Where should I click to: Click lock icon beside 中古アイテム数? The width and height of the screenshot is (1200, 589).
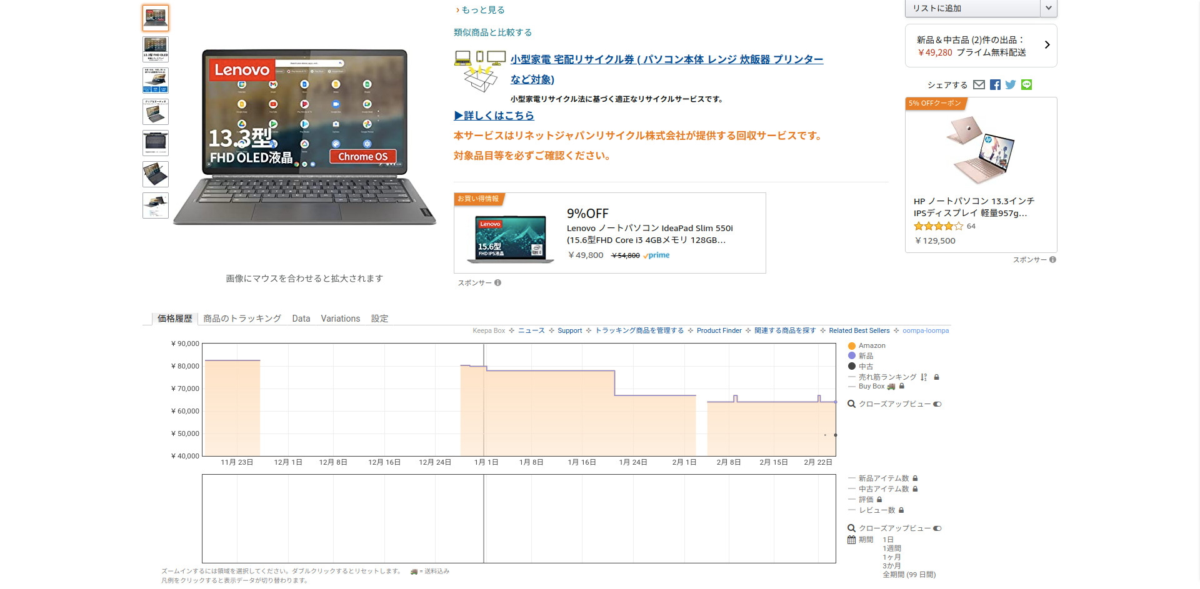[915, 489]
